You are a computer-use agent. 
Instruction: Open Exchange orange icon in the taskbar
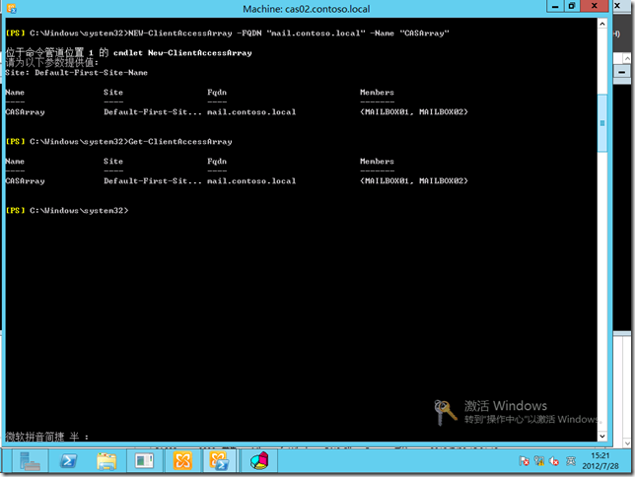(182, 461)
